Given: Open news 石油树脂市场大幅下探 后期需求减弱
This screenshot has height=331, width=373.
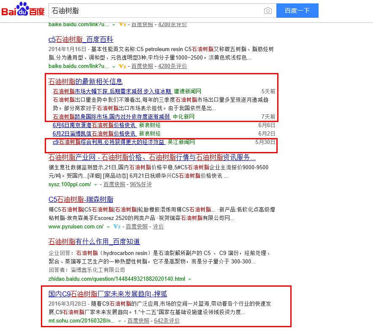Looking at the screenshot, I should pyautogui.click(x=112, y=91).
